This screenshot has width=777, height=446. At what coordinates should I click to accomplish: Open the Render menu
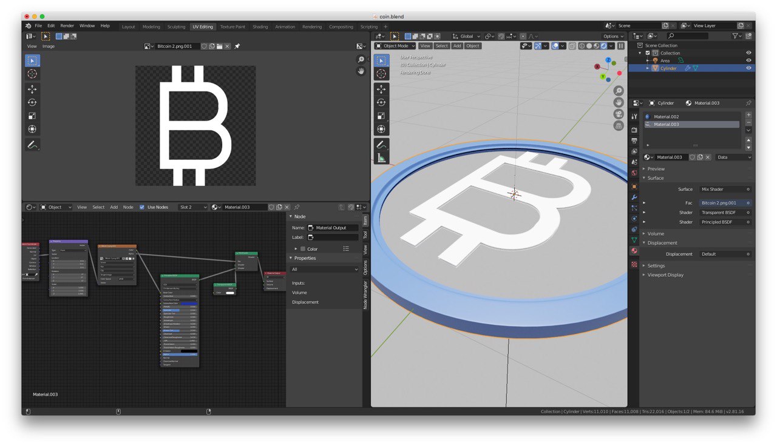pyautogui.click(x=67, y=26)
